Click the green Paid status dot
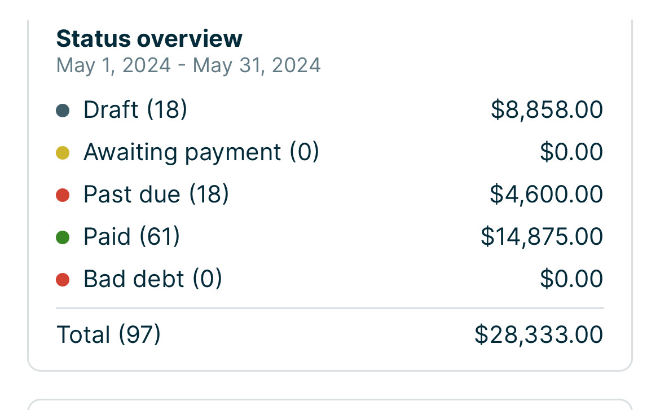Viewport: 660px width, 410px height. click(63, 237)
